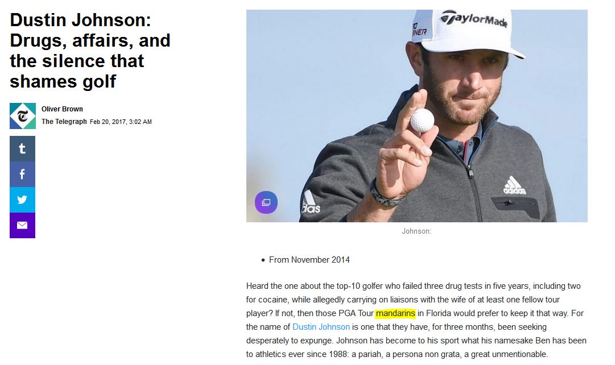Click the article headline about Dustin Johnson
This screenshot has width=615, height=365.
tap(90, 51)
